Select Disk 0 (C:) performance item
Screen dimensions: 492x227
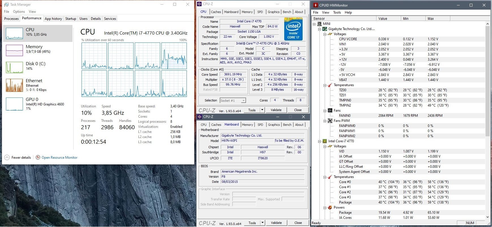tap(38, 67)
